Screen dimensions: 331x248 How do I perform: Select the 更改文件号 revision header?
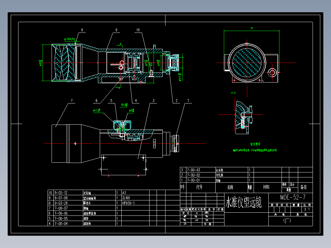click(199, 209)
